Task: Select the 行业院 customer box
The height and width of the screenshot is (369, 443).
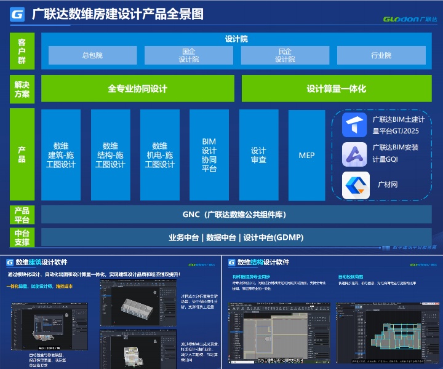Action: pos(381,55)
